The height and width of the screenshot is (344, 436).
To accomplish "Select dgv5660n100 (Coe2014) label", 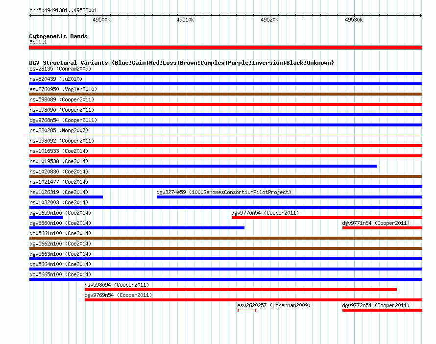I will pyautogui.click(x=60, y=223).
